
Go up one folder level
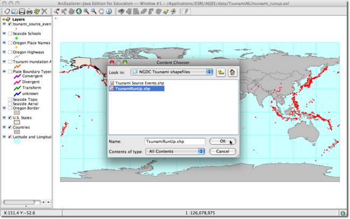click(x=221, y=72)
